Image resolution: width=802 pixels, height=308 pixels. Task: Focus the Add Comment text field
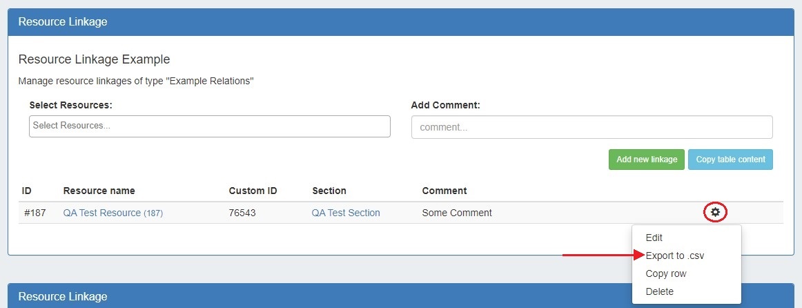pos(591,127)
